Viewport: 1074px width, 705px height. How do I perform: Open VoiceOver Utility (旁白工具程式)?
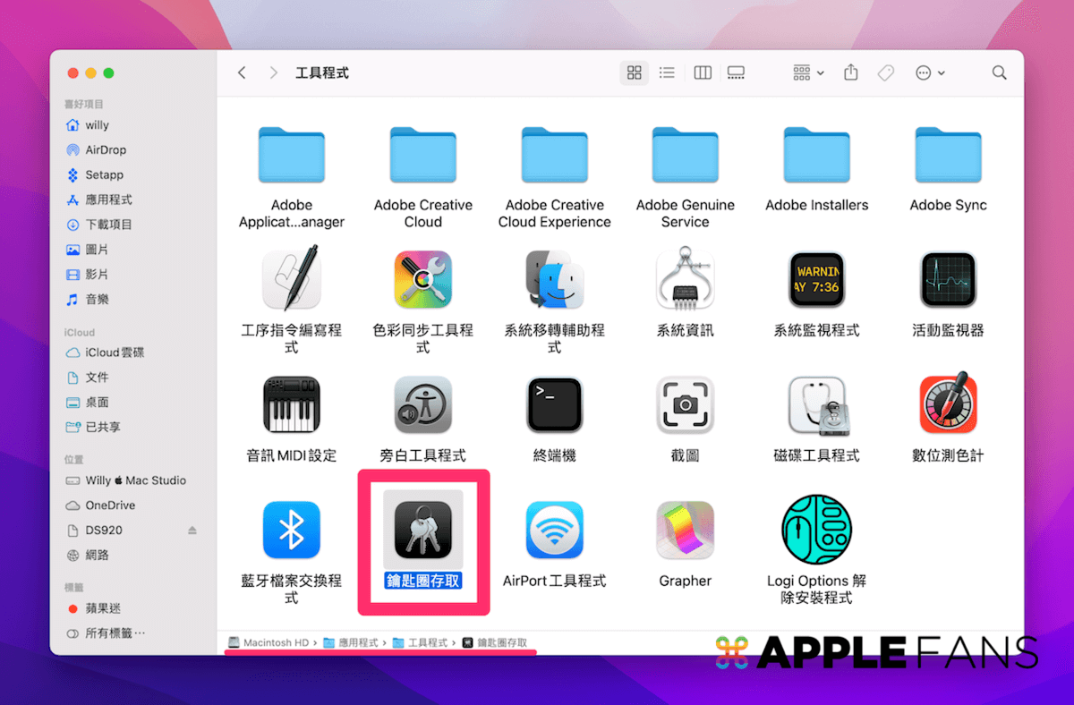pyautogui.click(x=422, y=404)
